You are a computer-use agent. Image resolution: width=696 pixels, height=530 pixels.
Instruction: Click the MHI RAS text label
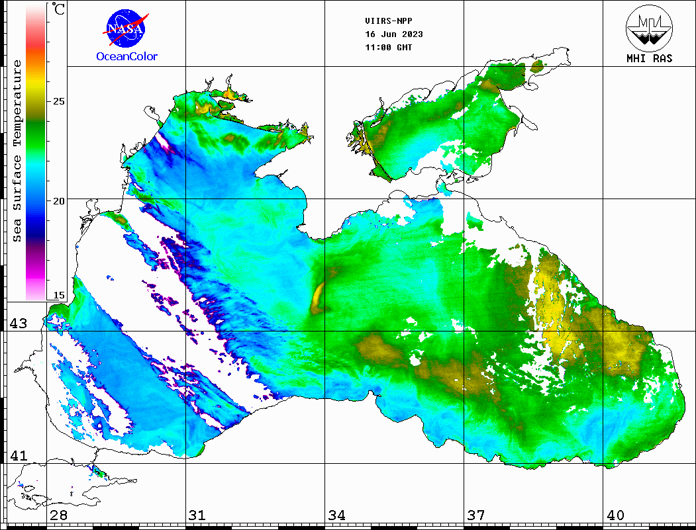pos(650,58)
